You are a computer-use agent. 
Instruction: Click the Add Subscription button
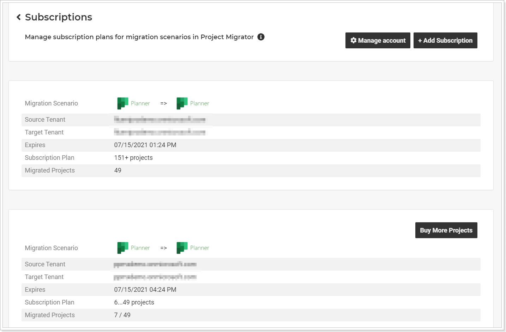445,40
